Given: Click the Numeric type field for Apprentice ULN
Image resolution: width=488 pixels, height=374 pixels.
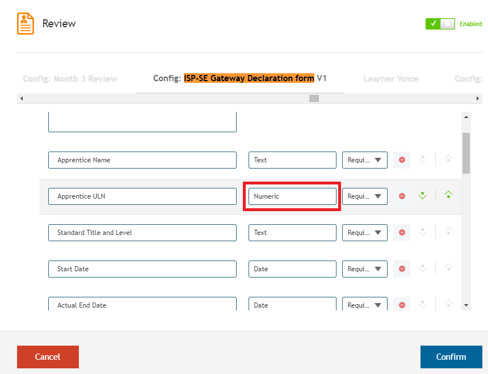Looking at the screenshot, I should (x=292, y=196).
